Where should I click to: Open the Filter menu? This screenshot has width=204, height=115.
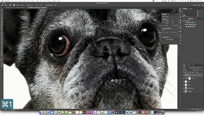click(37, 1)
